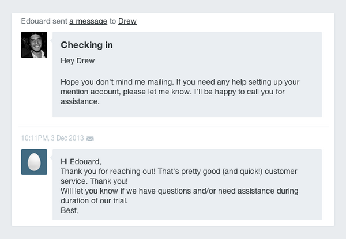Click the word "assistance." ending the first message
Viewport: 346px width, 239px height.
click(x=80, y=101)
